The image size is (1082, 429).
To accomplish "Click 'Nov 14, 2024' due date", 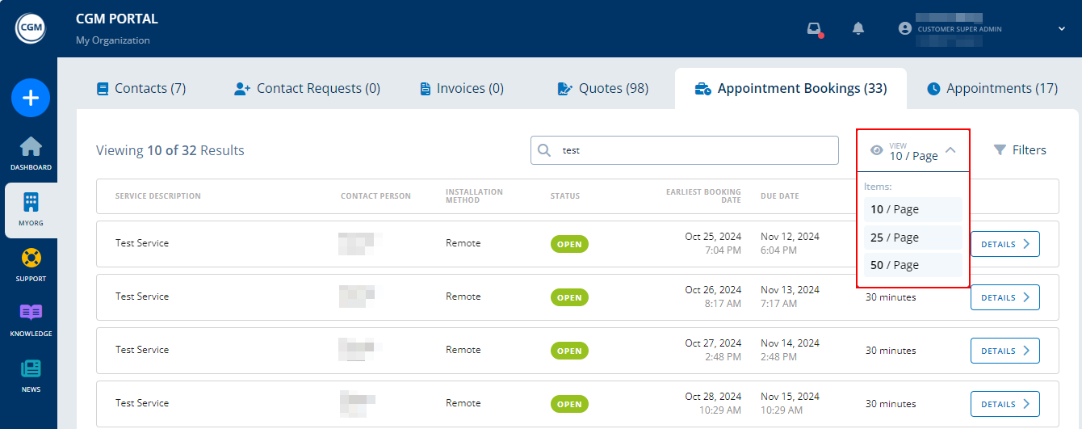I will tap(790, 343).
